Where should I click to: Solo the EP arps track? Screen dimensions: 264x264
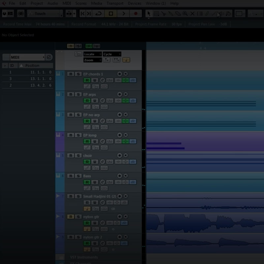point(78,94)
